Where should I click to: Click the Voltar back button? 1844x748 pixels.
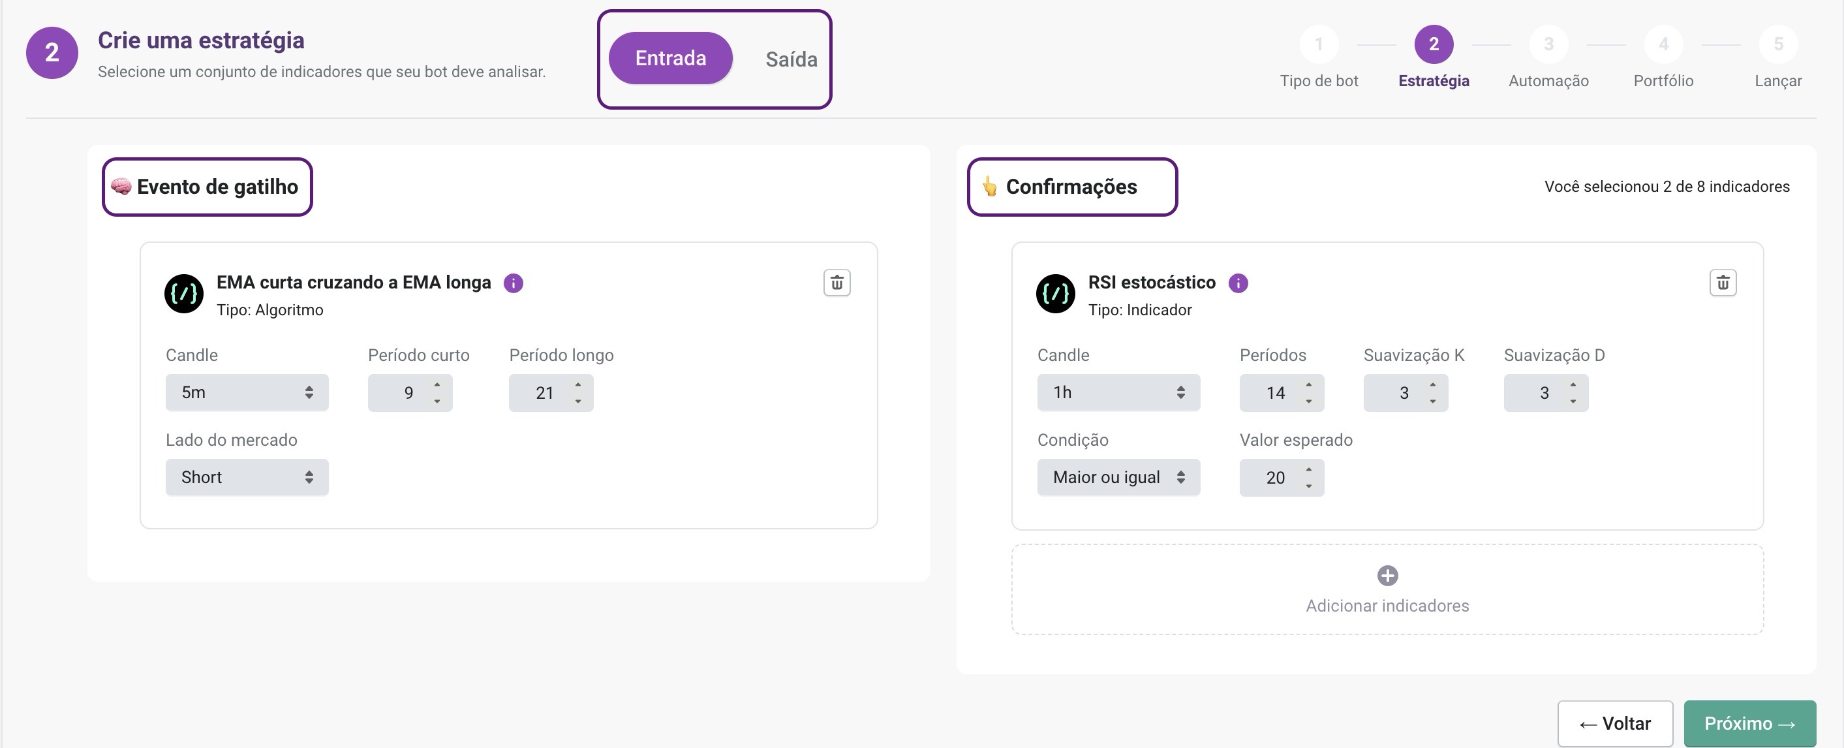[x=1615, y=724]
